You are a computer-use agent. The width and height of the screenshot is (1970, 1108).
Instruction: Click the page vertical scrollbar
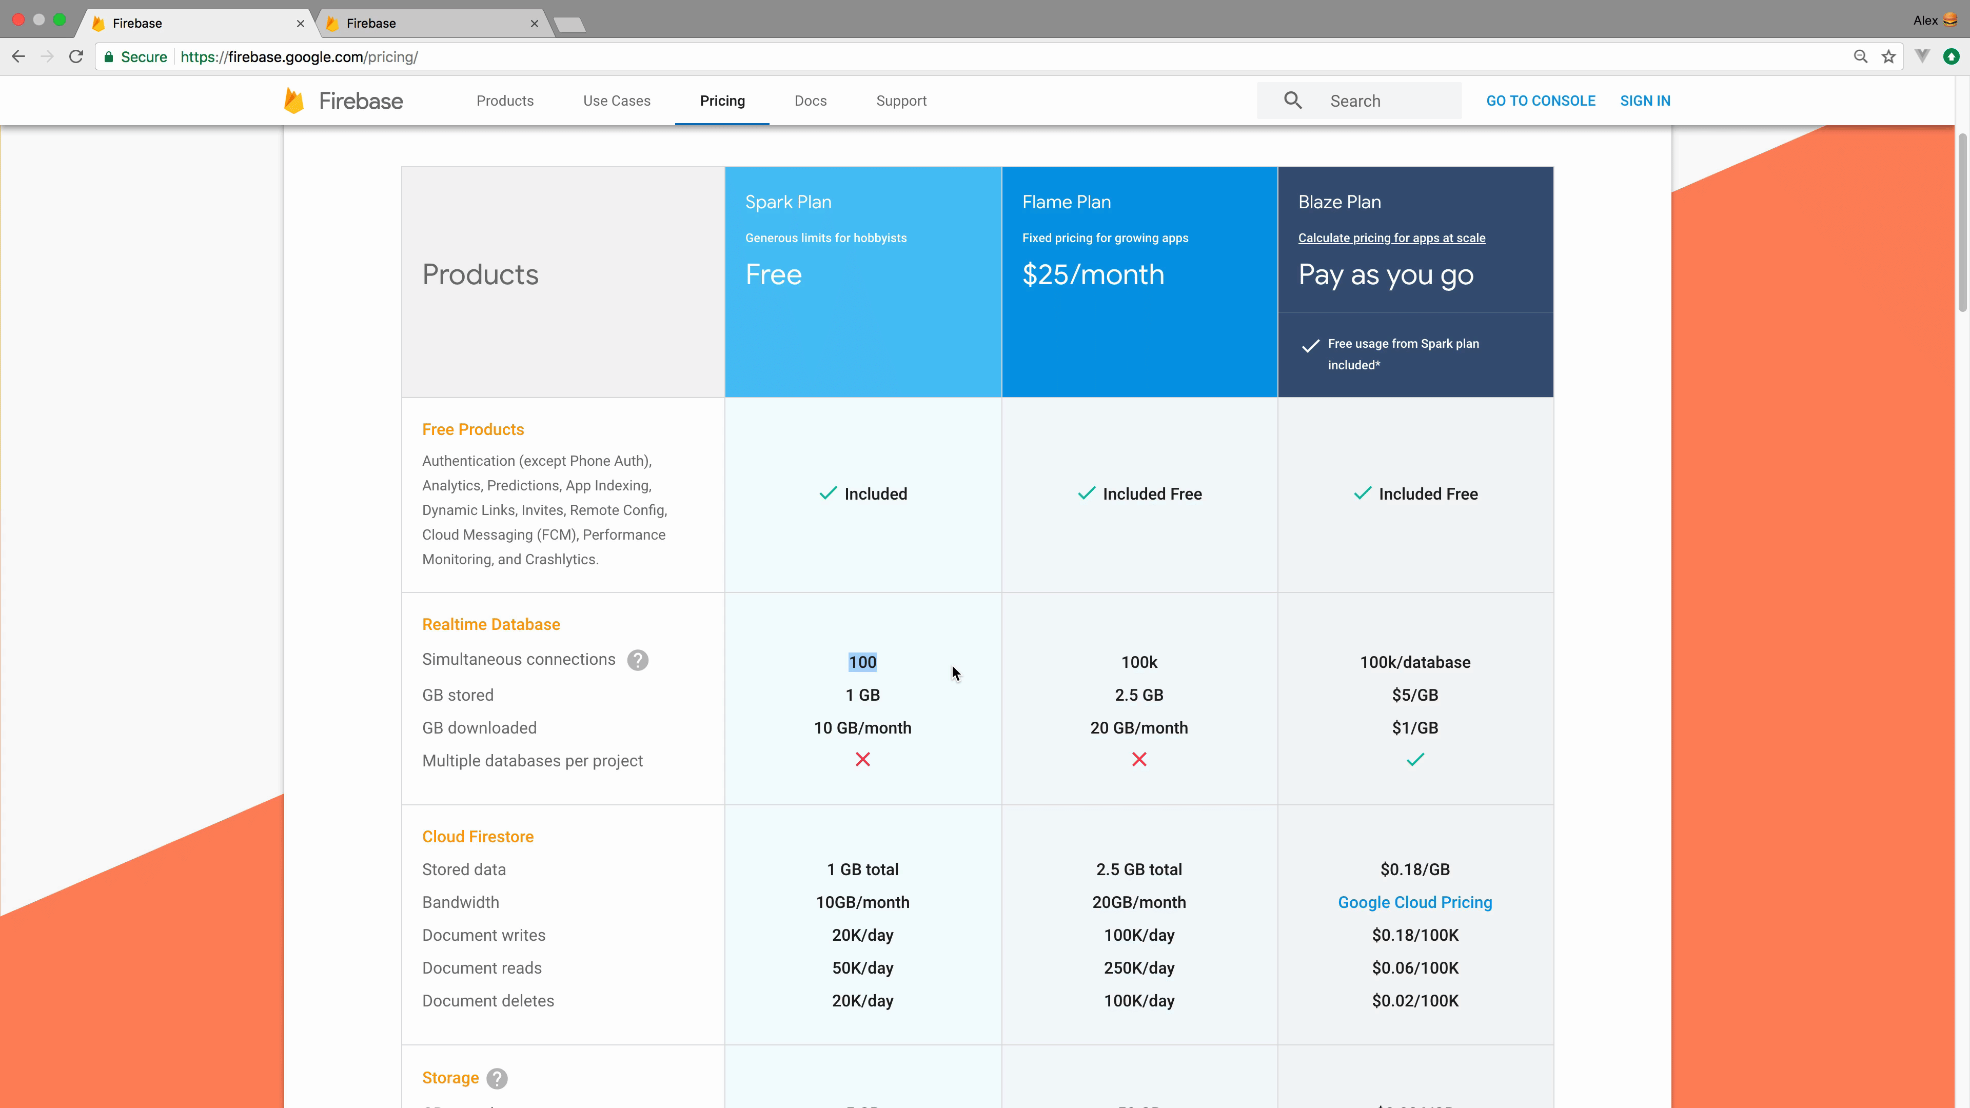pyautogui.click(x=1962, y=222)
